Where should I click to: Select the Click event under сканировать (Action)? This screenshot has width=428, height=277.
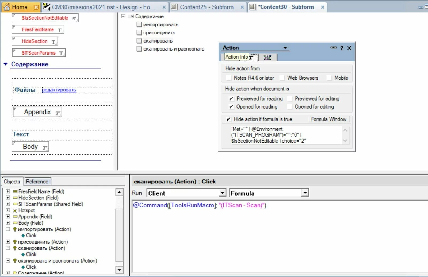(x=31, y=254)
